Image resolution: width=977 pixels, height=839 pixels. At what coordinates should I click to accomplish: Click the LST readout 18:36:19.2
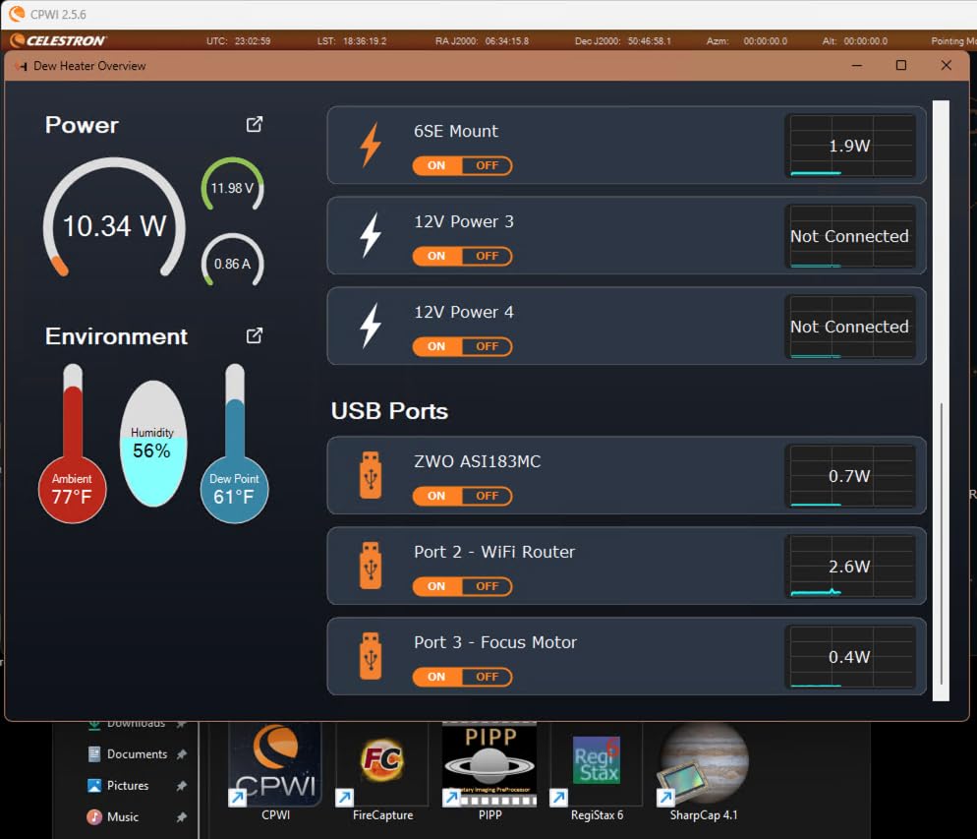coord(365,41)
